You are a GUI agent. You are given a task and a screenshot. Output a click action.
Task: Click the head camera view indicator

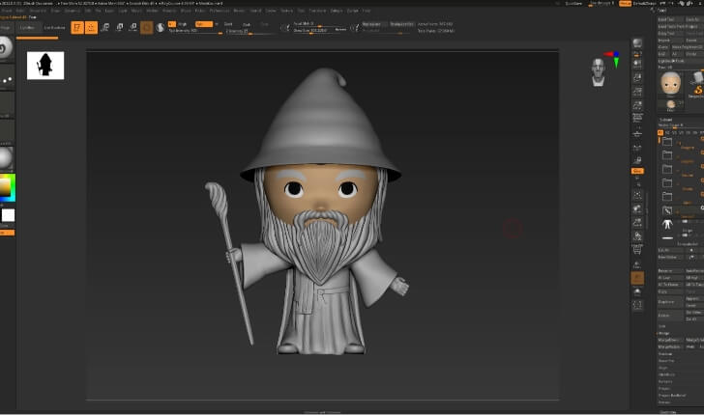598,72
